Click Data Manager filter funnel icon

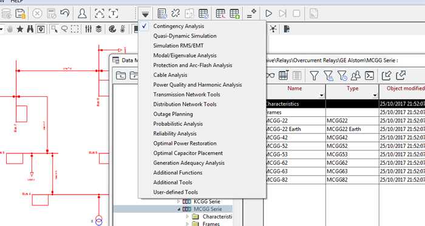point(314,76)
